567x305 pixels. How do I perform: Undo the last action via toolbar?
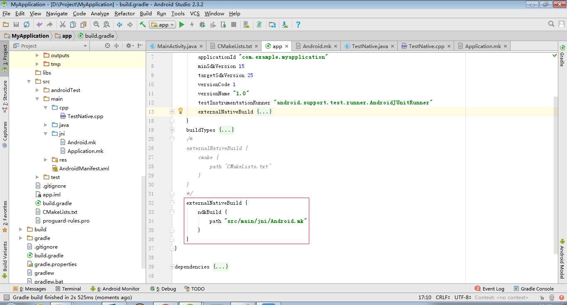[39, 24]
